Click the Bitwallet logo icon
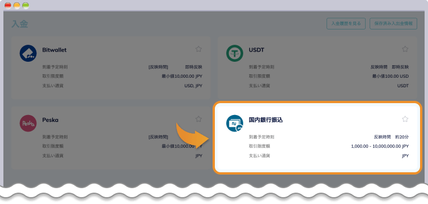The width and height of the screenshot is (428, 204). tap(28, 53)
